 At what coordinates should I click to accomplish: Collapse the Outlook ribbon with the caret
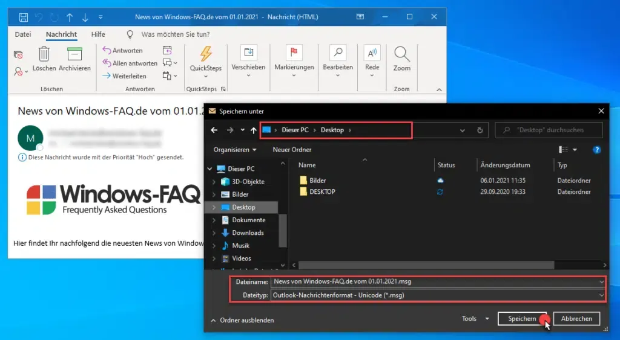(x=439, y=89)
